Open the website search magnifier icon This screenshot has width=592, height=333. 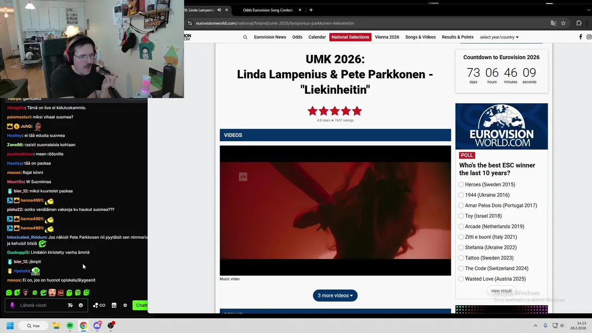pos(245,37)
